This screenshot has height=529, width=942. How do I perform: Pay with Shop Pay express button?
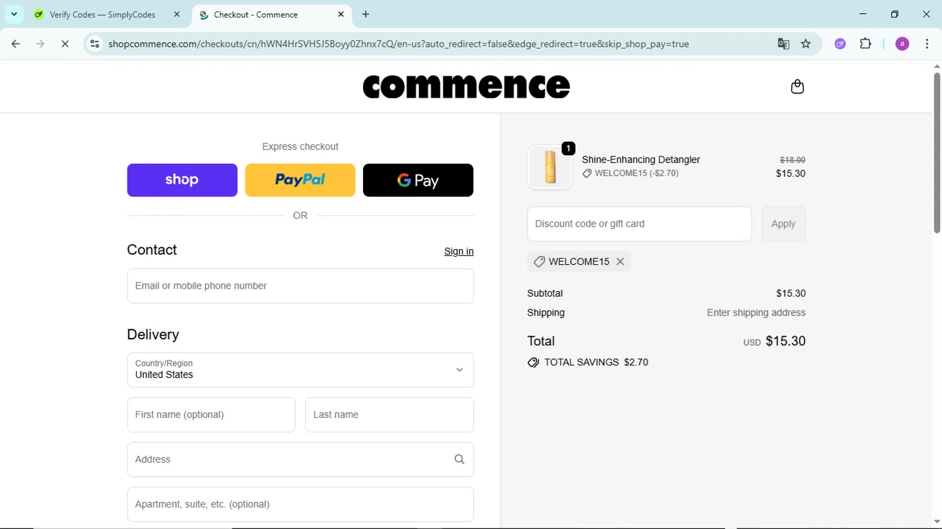click(182, 180)
